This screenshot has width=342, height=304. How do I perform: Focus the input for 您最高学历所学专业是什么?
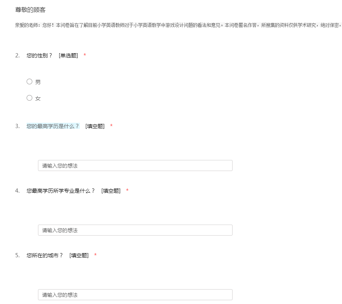(135, 230)
